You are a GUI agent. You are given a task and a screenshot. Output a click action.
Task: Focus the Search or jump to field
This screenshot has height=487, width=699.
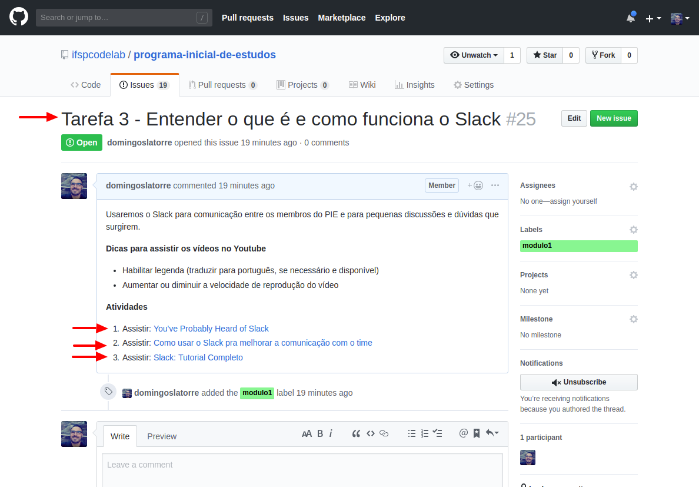coord(124,18)
